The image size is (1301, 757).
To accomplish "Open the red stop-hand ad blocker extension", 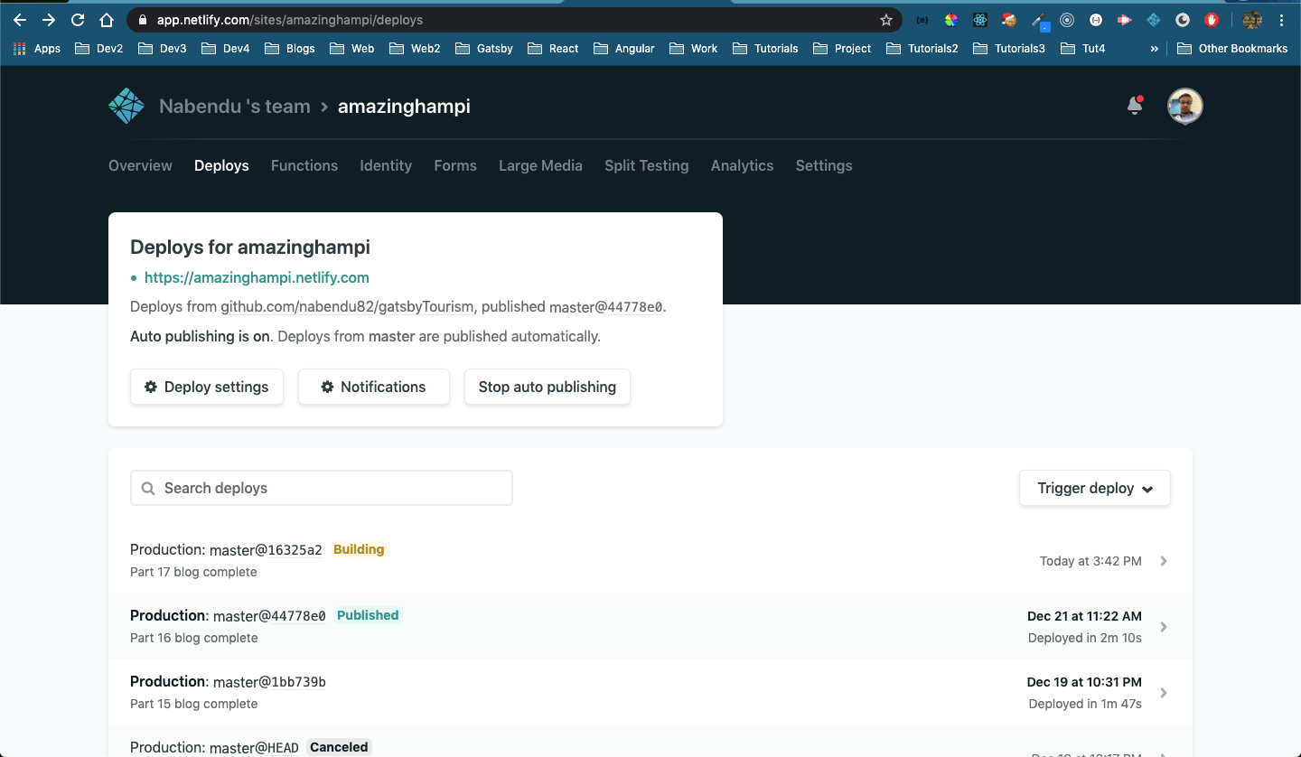I will tap(1212, 20).
